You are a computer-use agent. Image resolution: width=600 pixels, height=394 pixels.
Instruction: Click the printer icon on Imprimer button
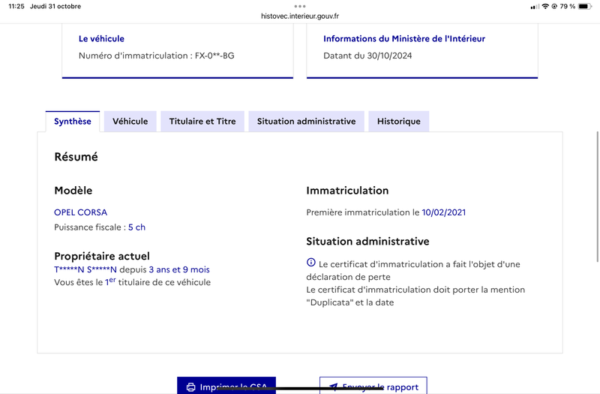[190, 387]
